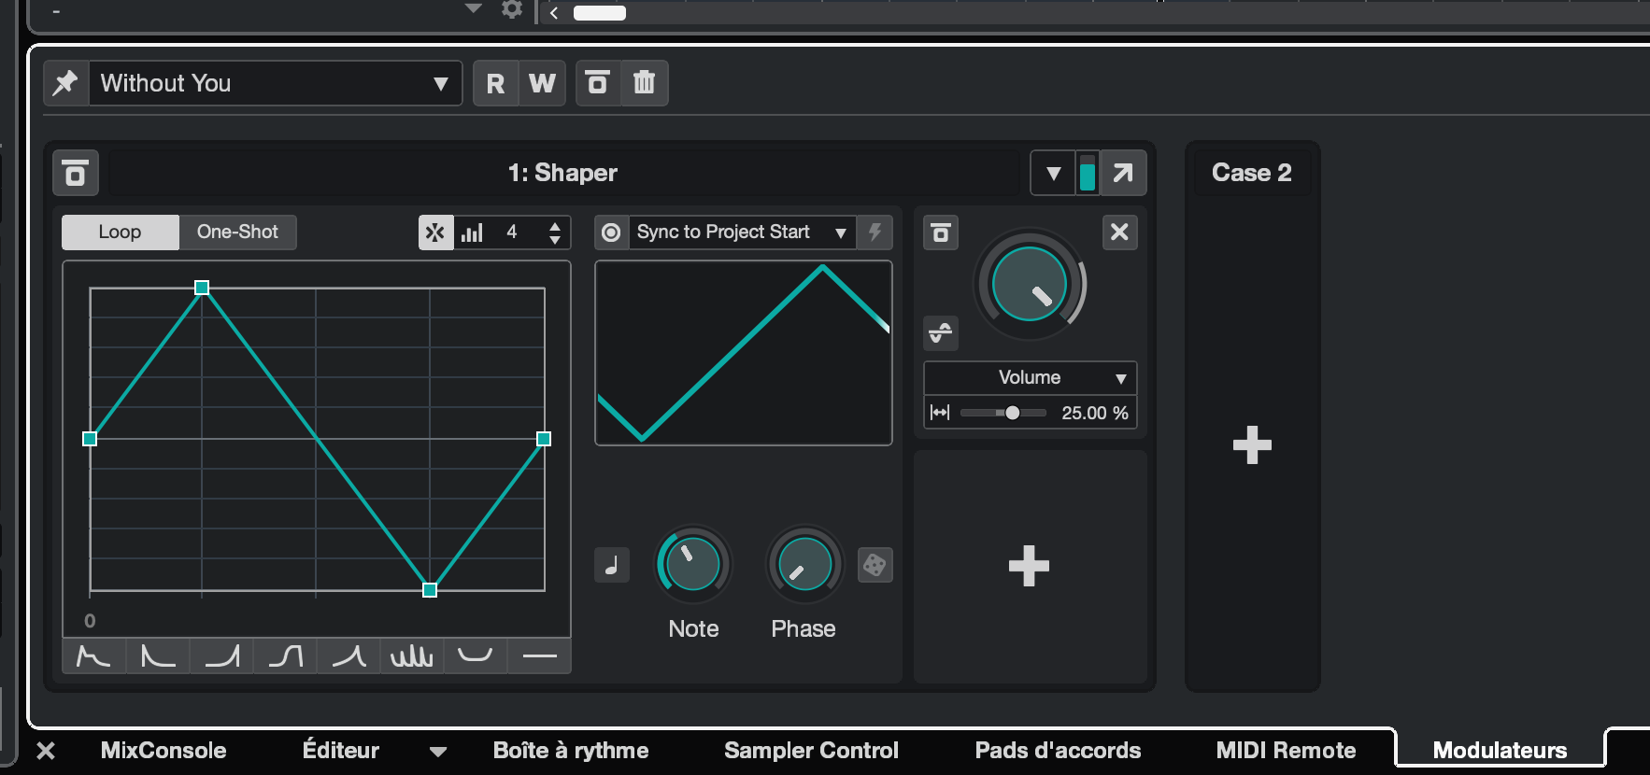The height and width of the screenshot is (775, 1650).
Task: Click the left arrow scroll button at top
Action: point(554,12)
